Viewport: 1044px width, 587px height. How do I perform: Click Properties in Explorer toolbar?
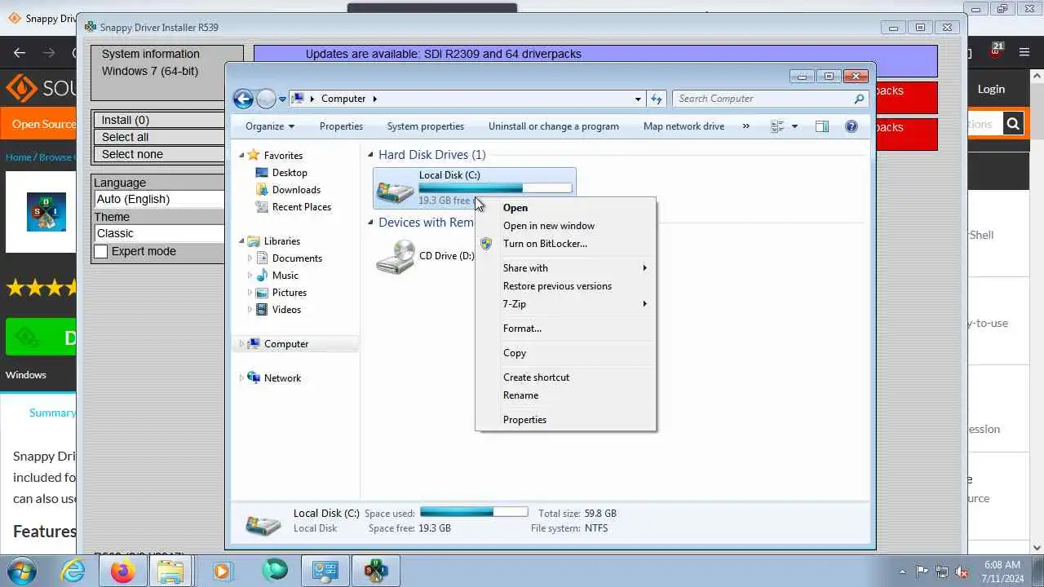point(341,126)
